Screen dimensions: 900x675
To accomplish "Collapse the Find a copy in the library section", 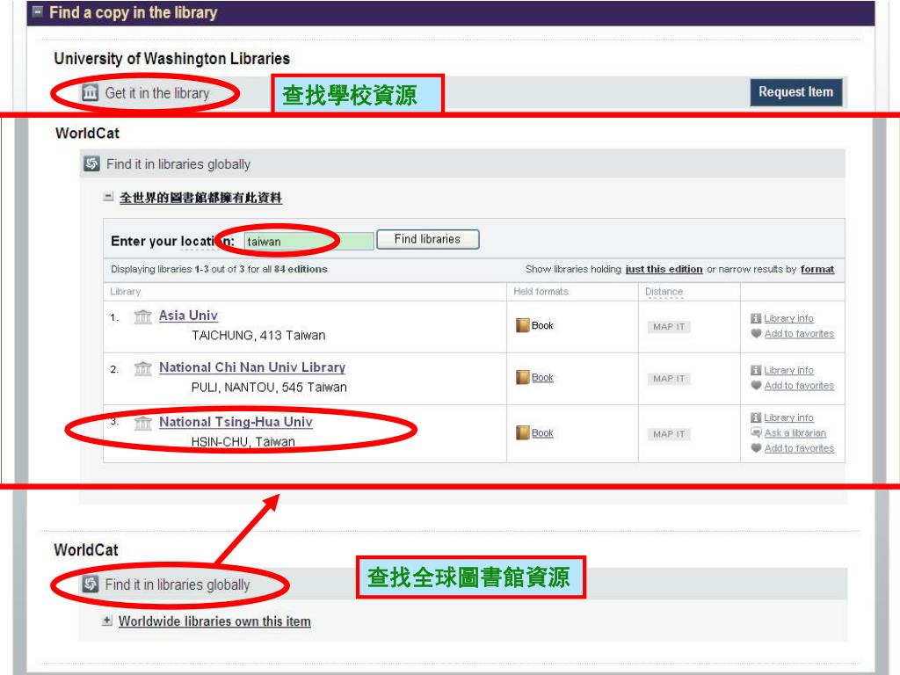I will pyautogui.click(x=38, y=11).
